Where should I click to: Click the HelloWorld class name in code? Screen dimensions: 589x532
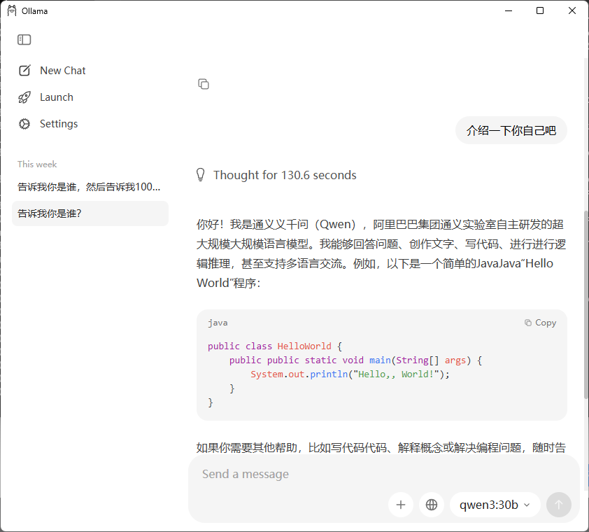pyautogui.click(x=304, y=346)
